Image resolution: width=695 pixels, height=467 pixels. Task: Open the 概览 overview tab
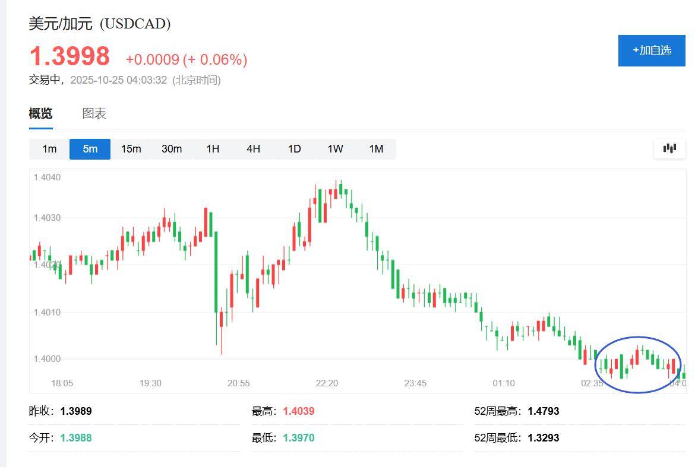coord(40,113)
